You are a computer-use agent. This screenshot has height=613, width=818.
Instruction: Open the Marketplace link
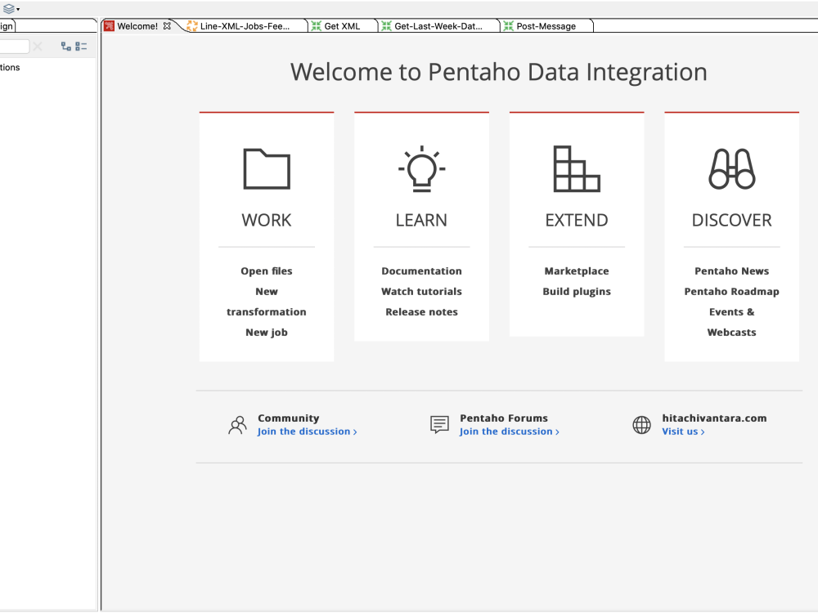click(x=577, y=271)
